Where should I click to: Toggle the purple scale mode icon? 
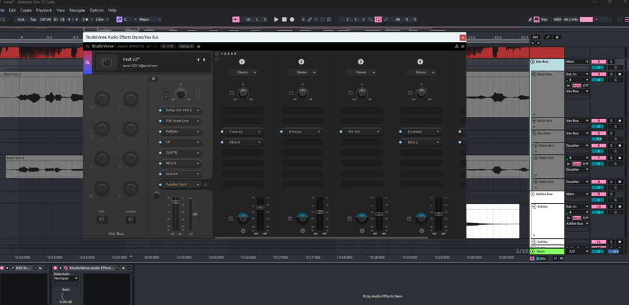coord(119,19)
